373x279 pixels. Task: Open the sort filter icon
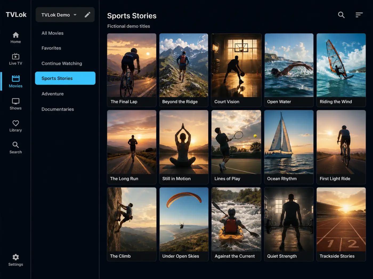coord(359,15)
